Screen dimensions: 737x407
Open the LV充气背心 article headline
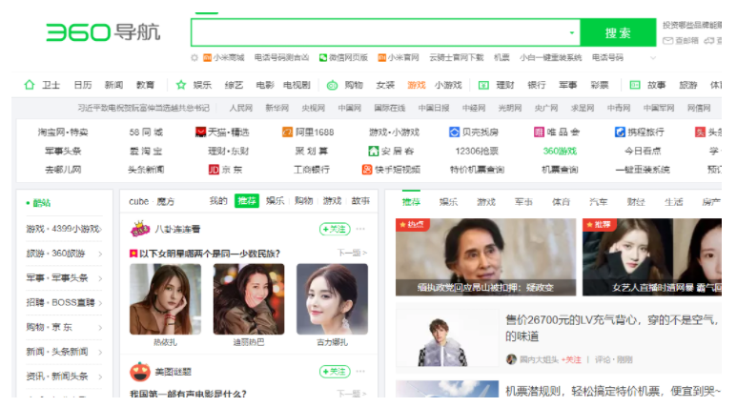(613, 328)
